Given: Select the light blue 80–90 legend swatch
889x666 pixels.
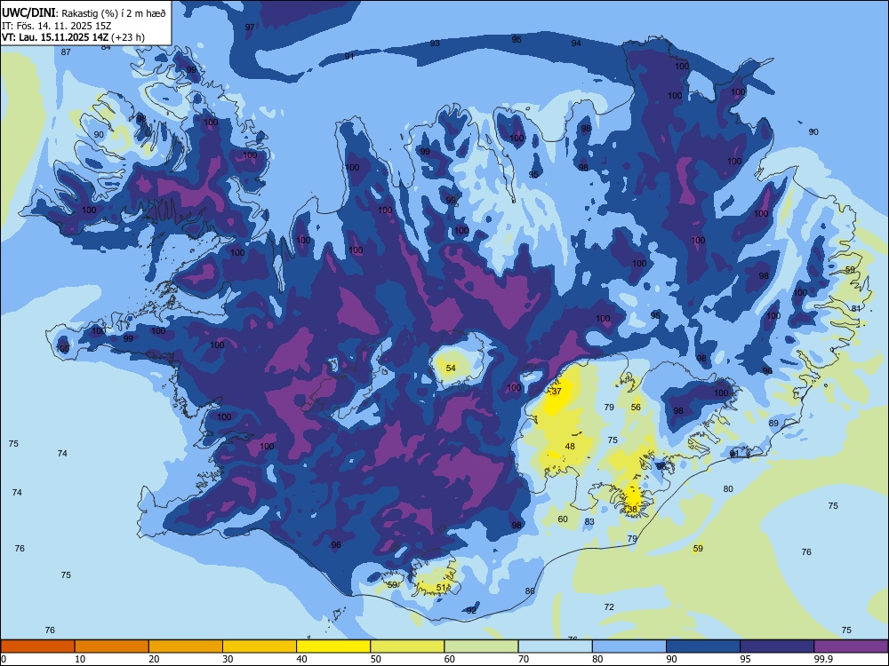Looking at the screenshot, I should (x=629, y=646).
